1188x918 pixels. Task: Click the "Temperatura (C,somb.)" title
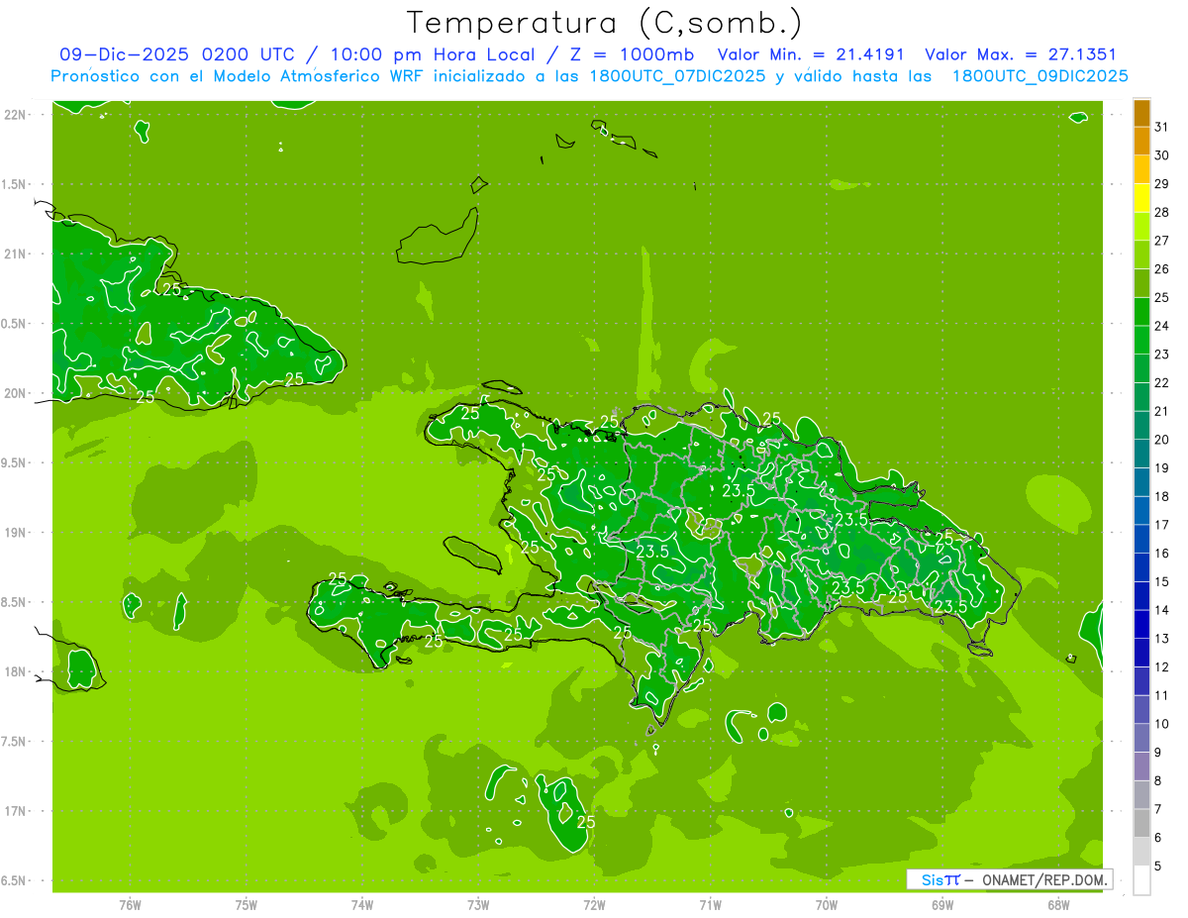604,23
